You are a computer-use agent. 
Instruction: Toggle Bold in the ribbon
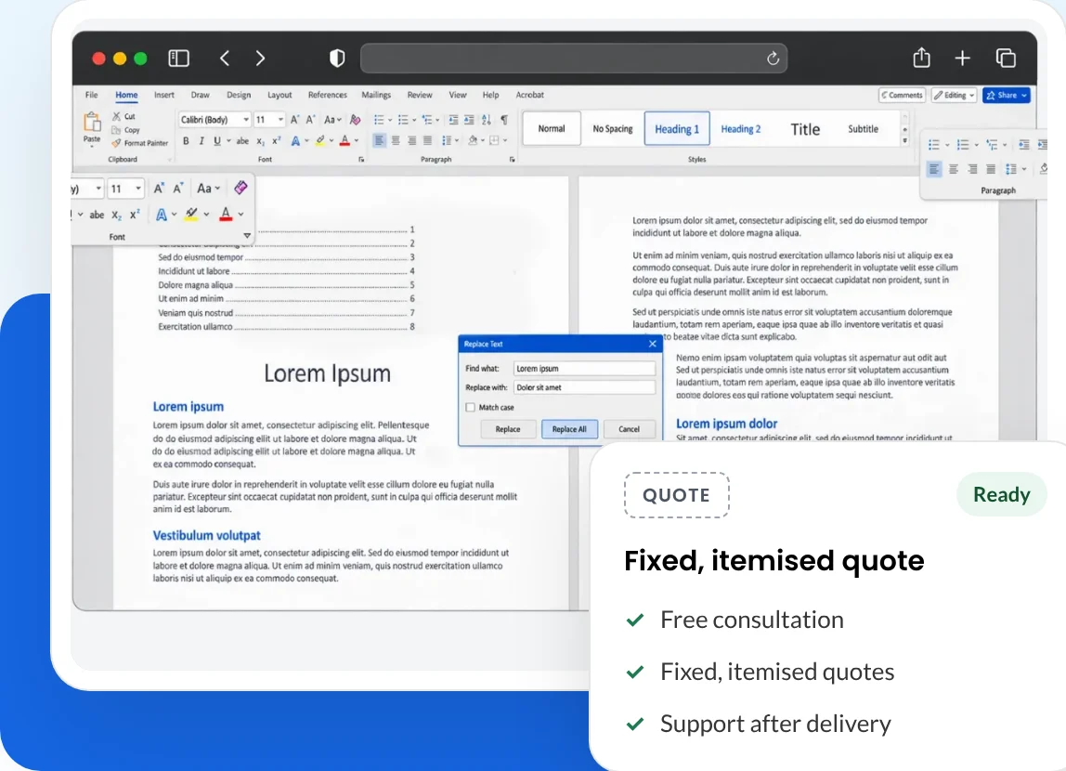coord(186,141)
